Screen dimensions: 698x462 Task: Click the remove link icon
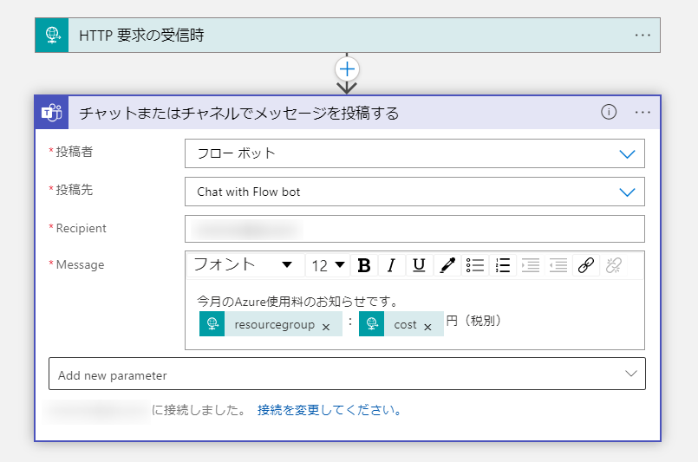tap(613, 265)
